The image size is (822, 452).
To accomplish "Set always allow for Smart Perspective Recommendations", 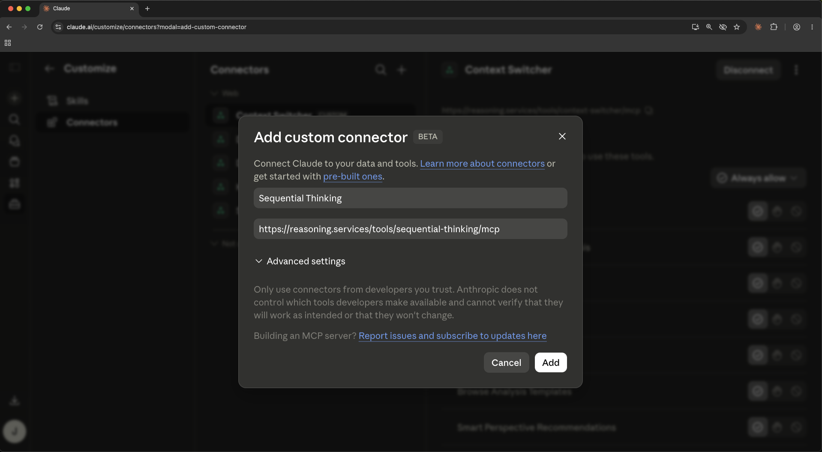I will click(x=758, y=427).
